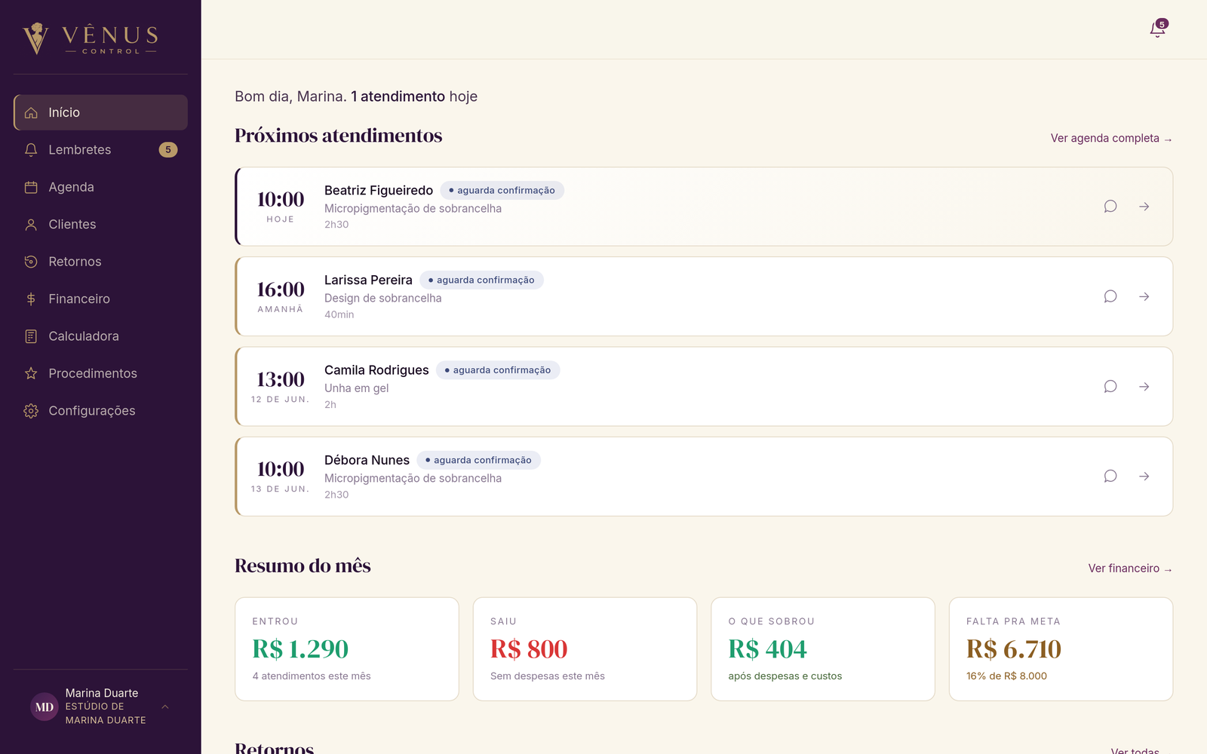Click the home icon beside Início
The height and width of the screenshot is (754, 1207).
tap(31, 112)
